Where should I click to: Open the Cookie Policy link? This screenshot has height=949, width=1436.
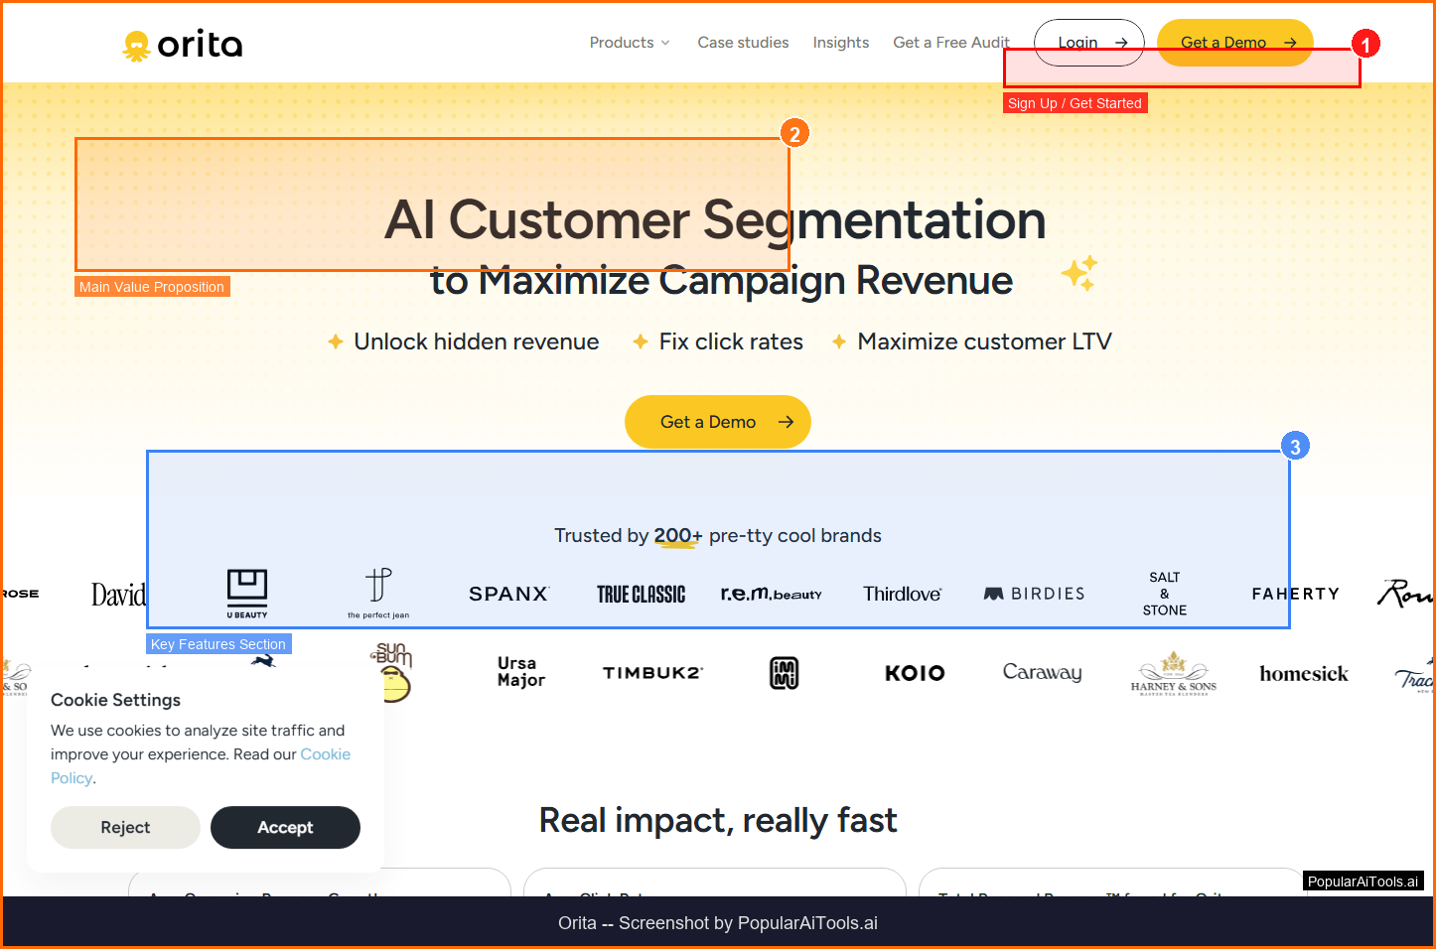pos(325,754)
